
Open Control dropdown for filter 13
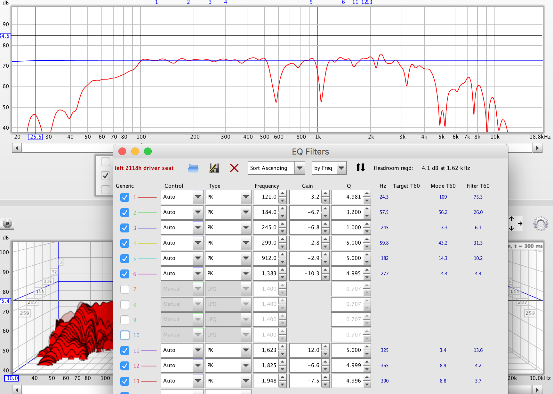182,381
